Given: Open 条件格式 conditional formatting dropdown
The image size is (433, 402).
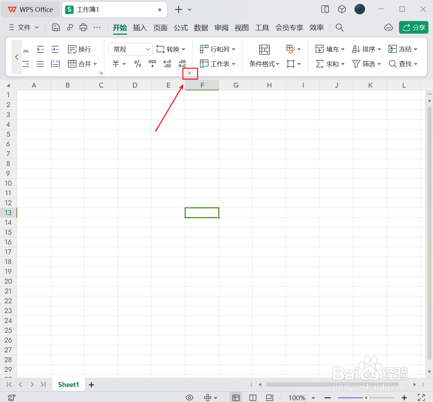Looking at the screenshot, I should coord(264,64).
